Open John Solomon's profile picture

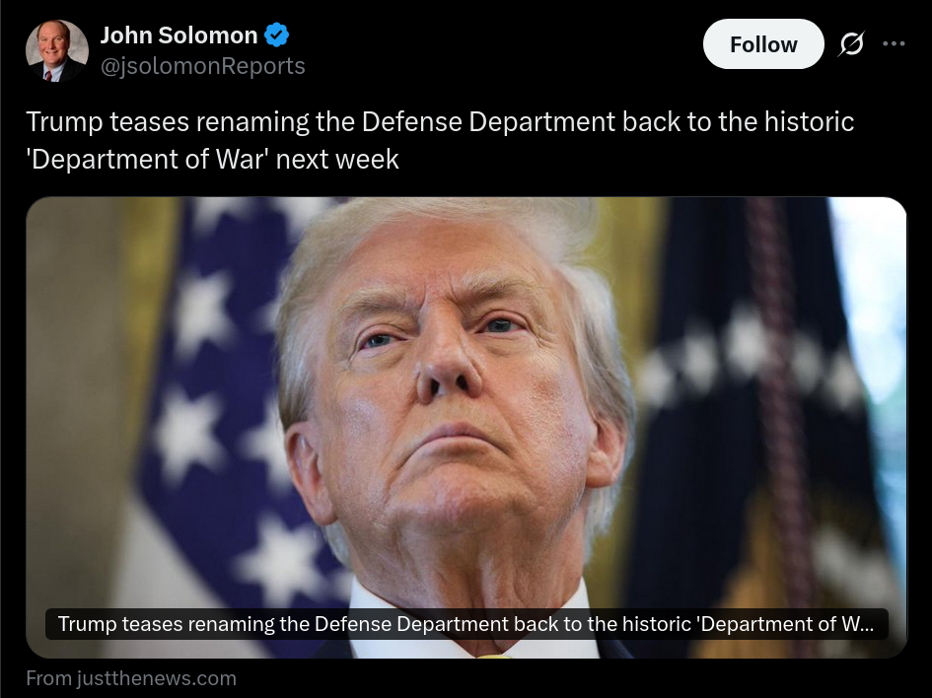pyautogui.click(x=57, y=50)
